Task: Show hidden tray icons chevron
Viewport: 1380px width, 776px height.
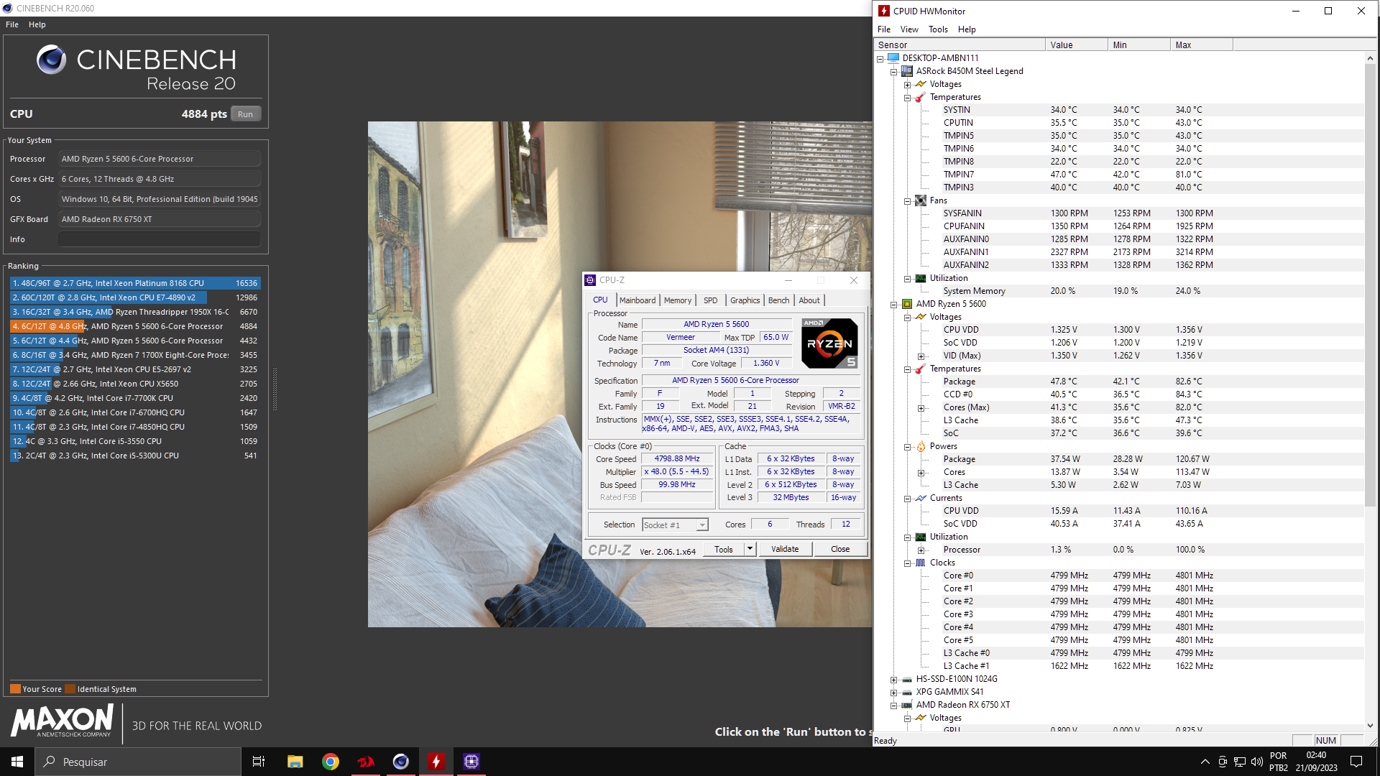Action: tap(1205, 762)
